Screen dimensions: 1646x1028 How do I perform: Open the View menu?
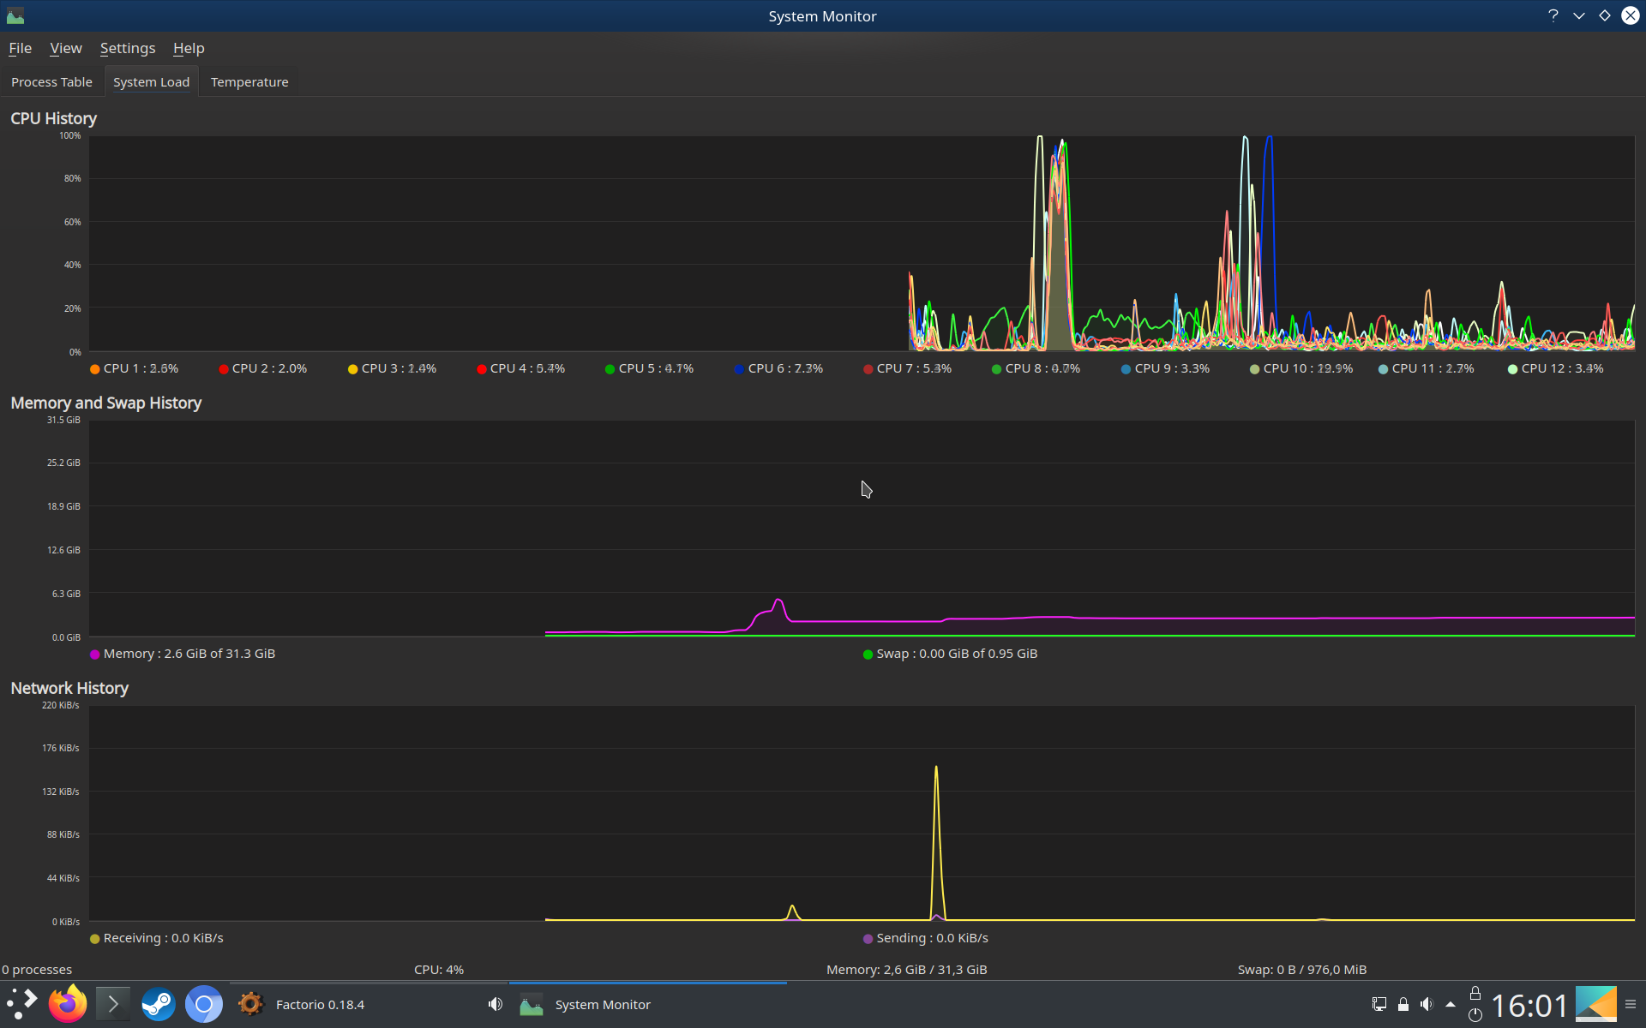pyautogui.click(x=66, y=48)
